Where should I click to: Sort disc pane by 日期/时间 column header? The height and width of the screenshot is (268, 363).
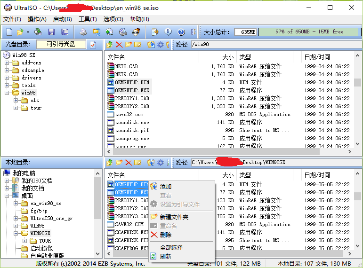click(x=328, y=57)
